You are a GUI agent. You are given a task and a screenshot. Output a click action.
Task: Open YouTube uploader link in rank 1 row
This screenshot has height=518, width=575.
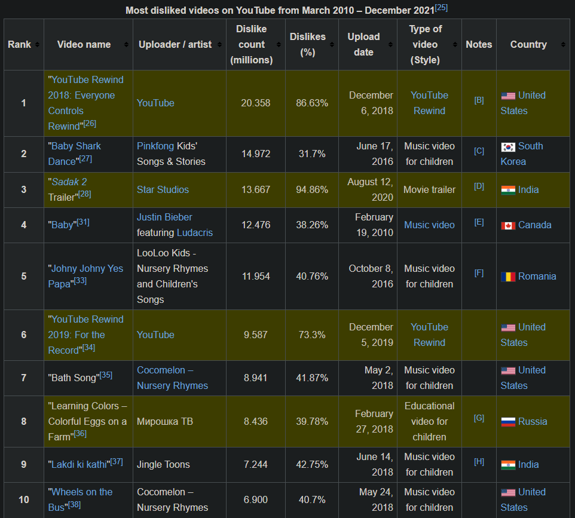(155, 103)
